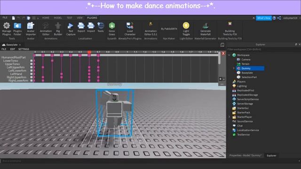Open animation editor FILE menu
This screenshot has width=301, height=169.
point(4,49)
